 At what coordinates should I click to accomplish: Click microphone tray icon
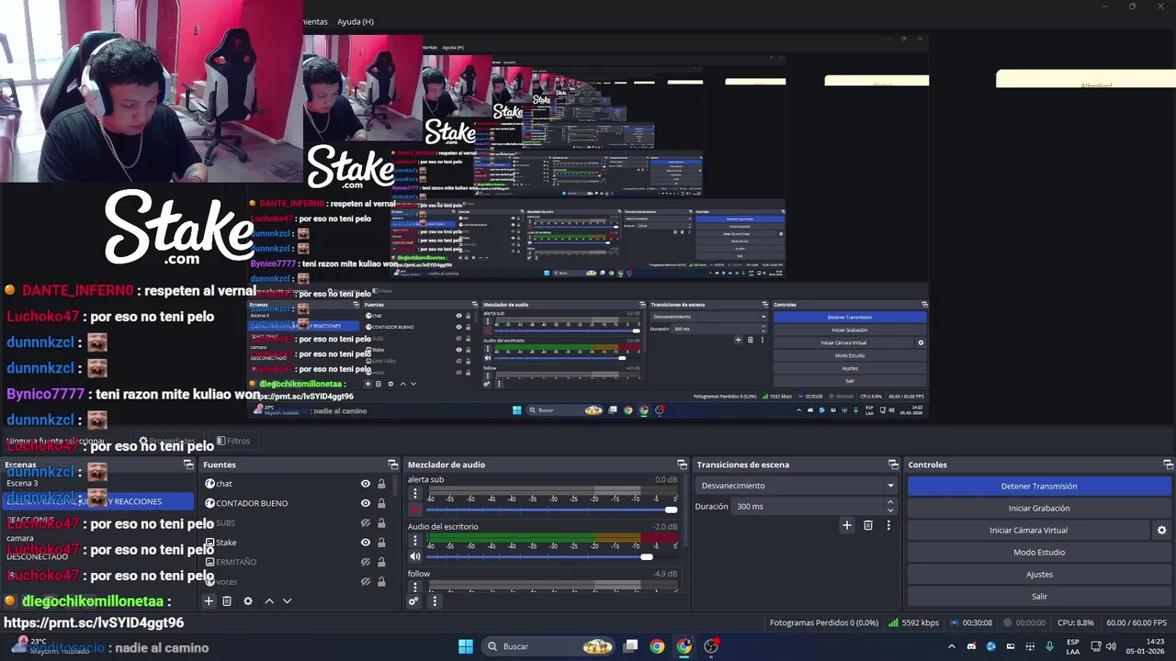click(1049, 646)
